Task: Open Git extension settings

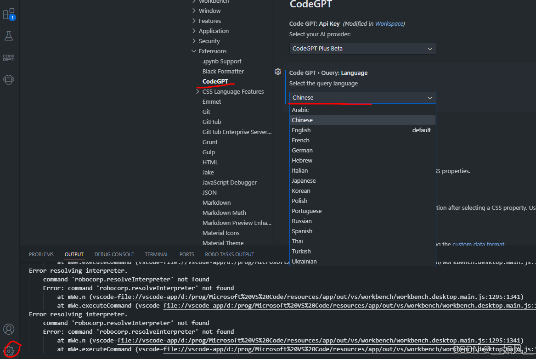Action: [206, 112]
